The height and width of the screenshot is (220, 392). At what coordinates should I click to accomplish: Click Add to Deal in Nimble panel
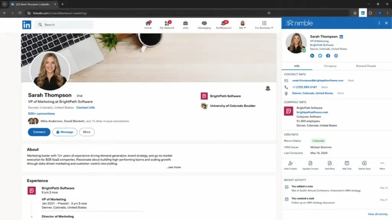point(364,165)
